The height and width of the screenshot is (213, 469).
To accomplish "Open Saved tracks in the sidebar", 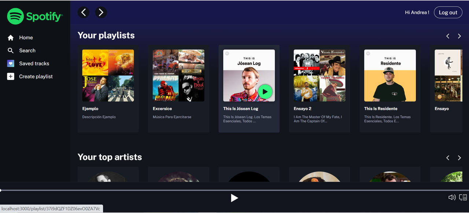I will [x=34, y=63].
